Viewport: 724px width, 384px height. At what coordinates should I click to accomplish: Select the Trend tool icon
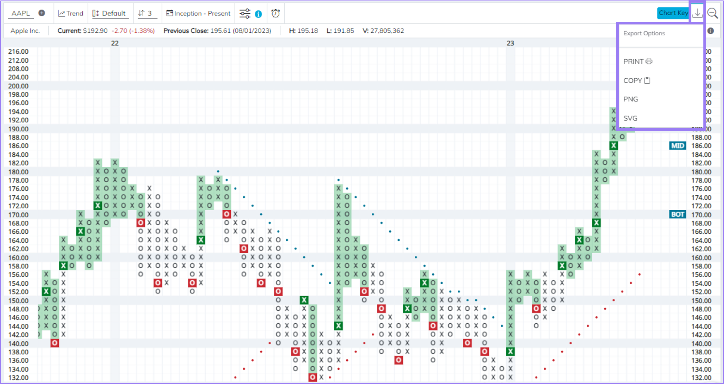(62, 13)
